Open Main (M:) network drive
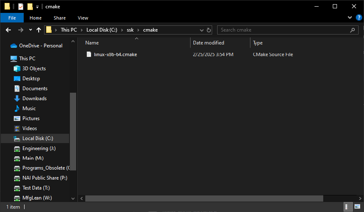Screen dimensions: 364x212 (33, 158)
